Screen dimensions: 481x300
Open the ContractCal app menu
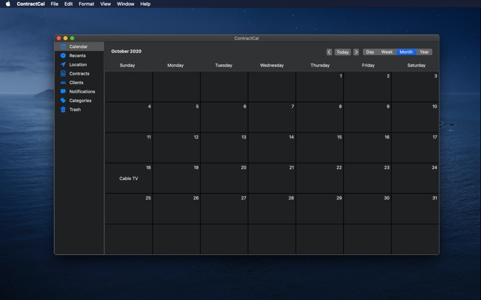(x=31, y=4)
